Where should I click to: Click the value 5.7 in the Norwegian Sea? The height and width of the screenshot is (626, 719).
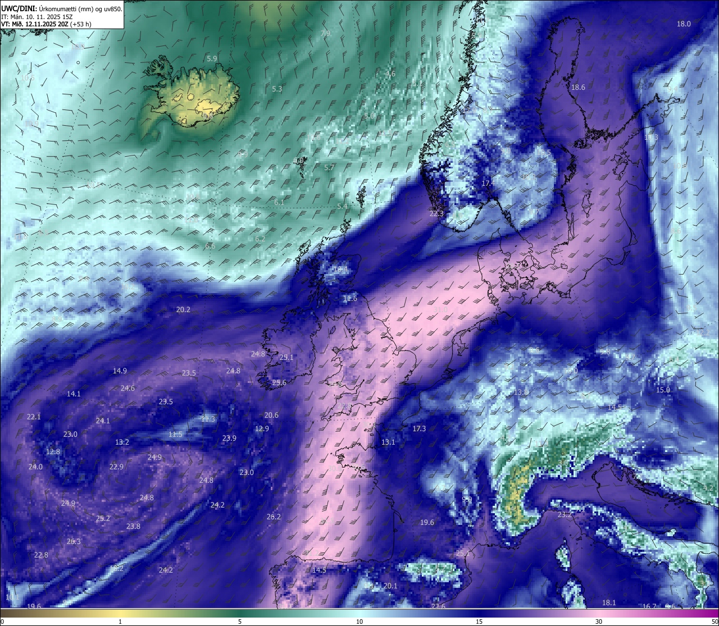point(329,167)
